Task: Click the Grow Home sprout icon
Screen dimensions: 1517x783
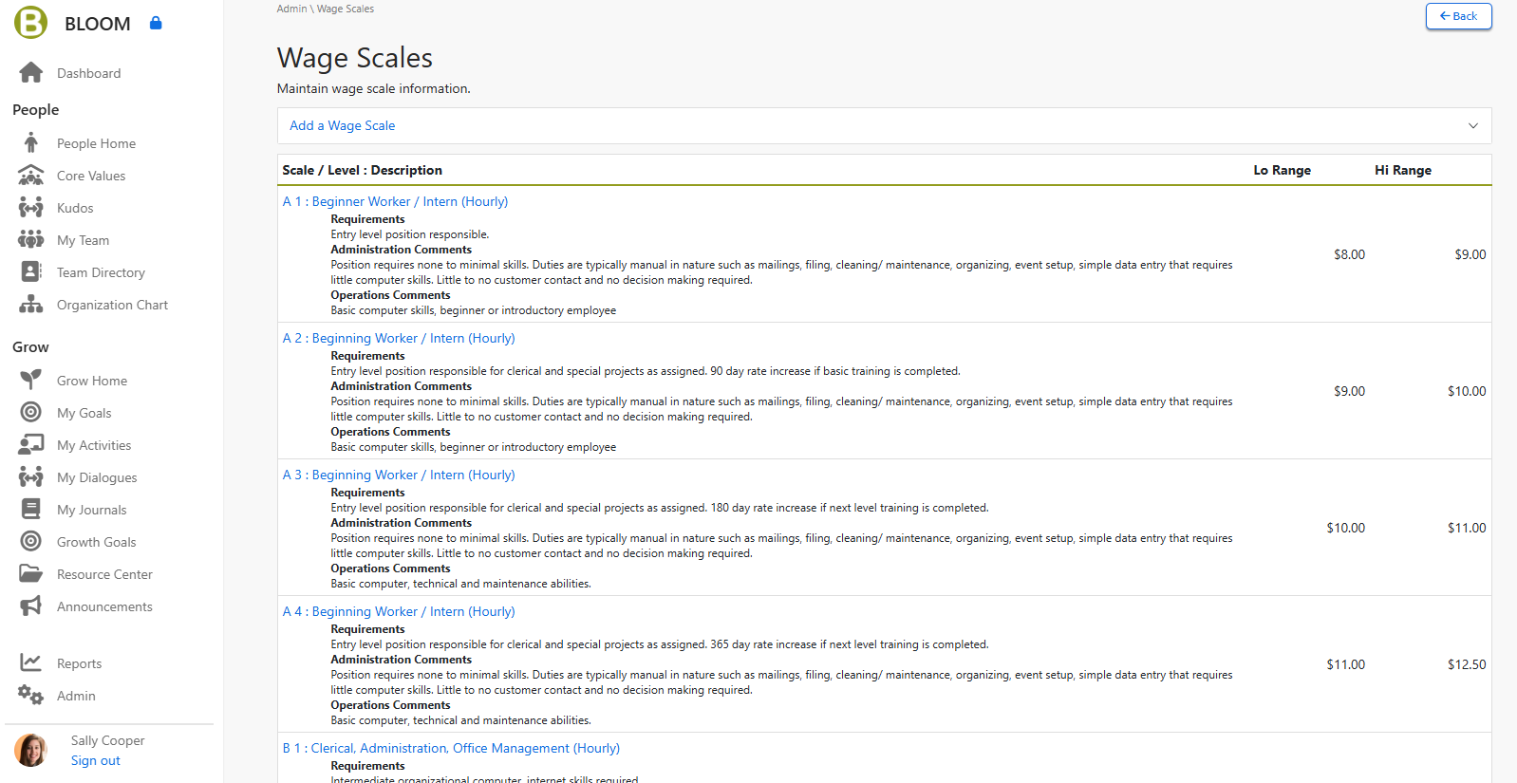Action: [30, 381]
